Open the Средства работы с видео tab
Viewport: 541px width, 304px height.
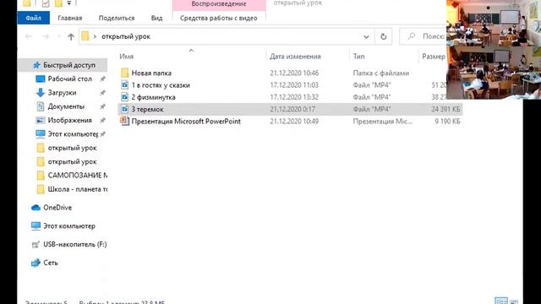tap(219, 18)
